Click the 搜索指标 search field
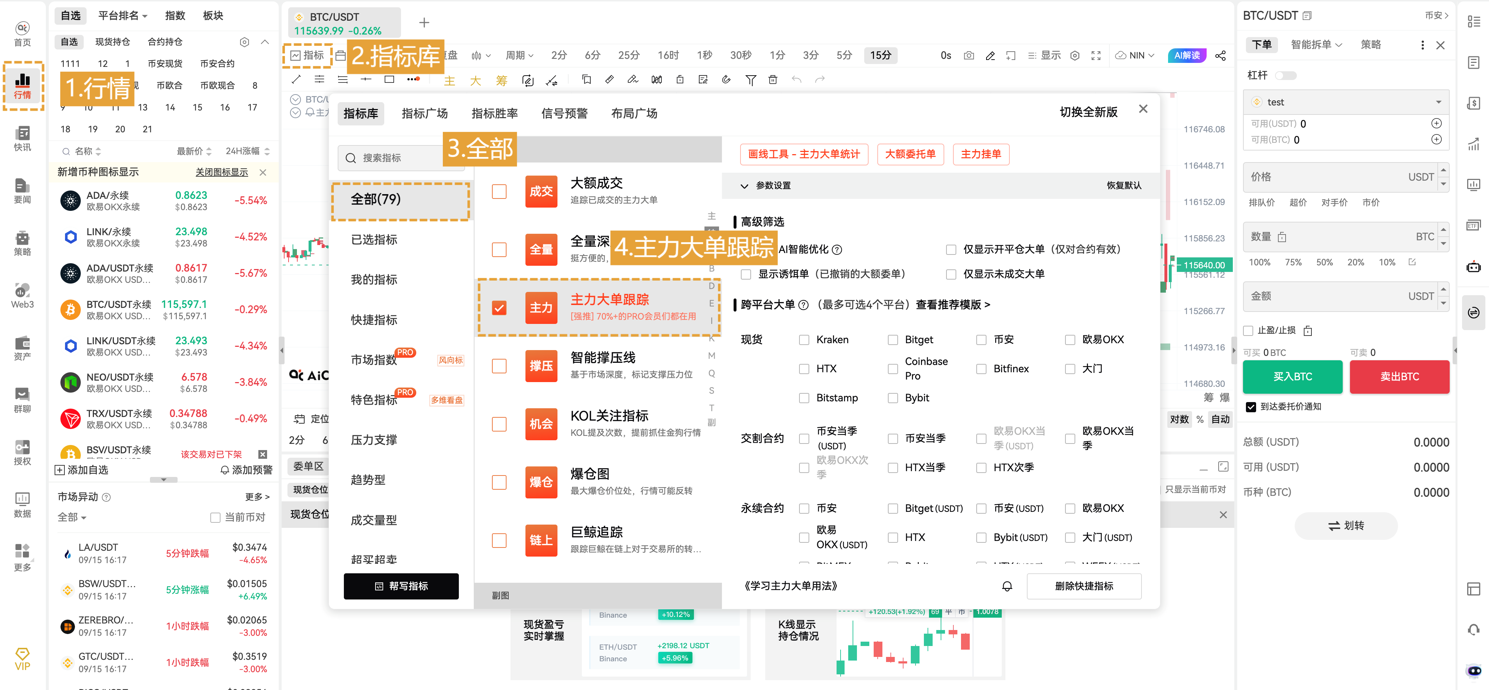Screen dimensions: 1489x690 tap(401, 158)
